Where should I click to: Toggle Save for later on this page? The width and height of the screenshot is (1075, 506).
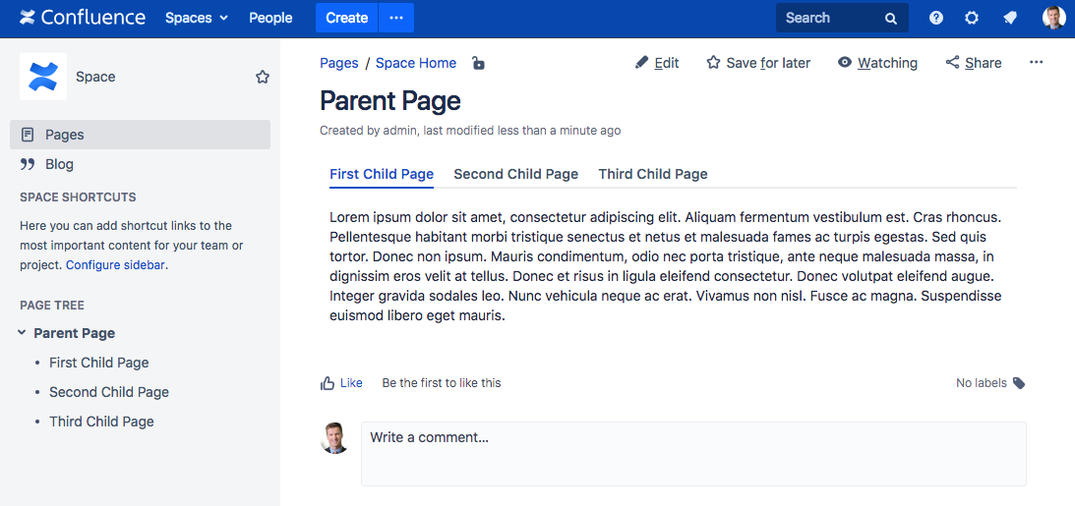point(758,63)
